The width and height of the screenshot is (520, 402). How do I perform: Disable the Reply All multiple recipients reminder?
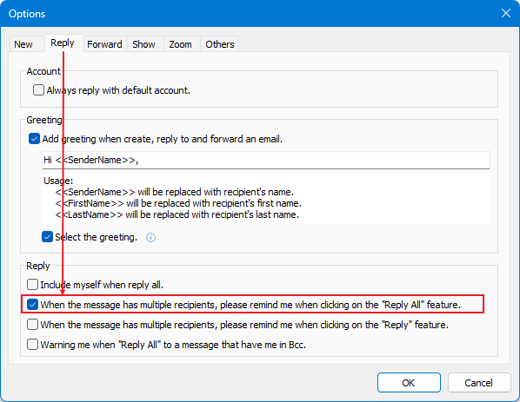32,304
